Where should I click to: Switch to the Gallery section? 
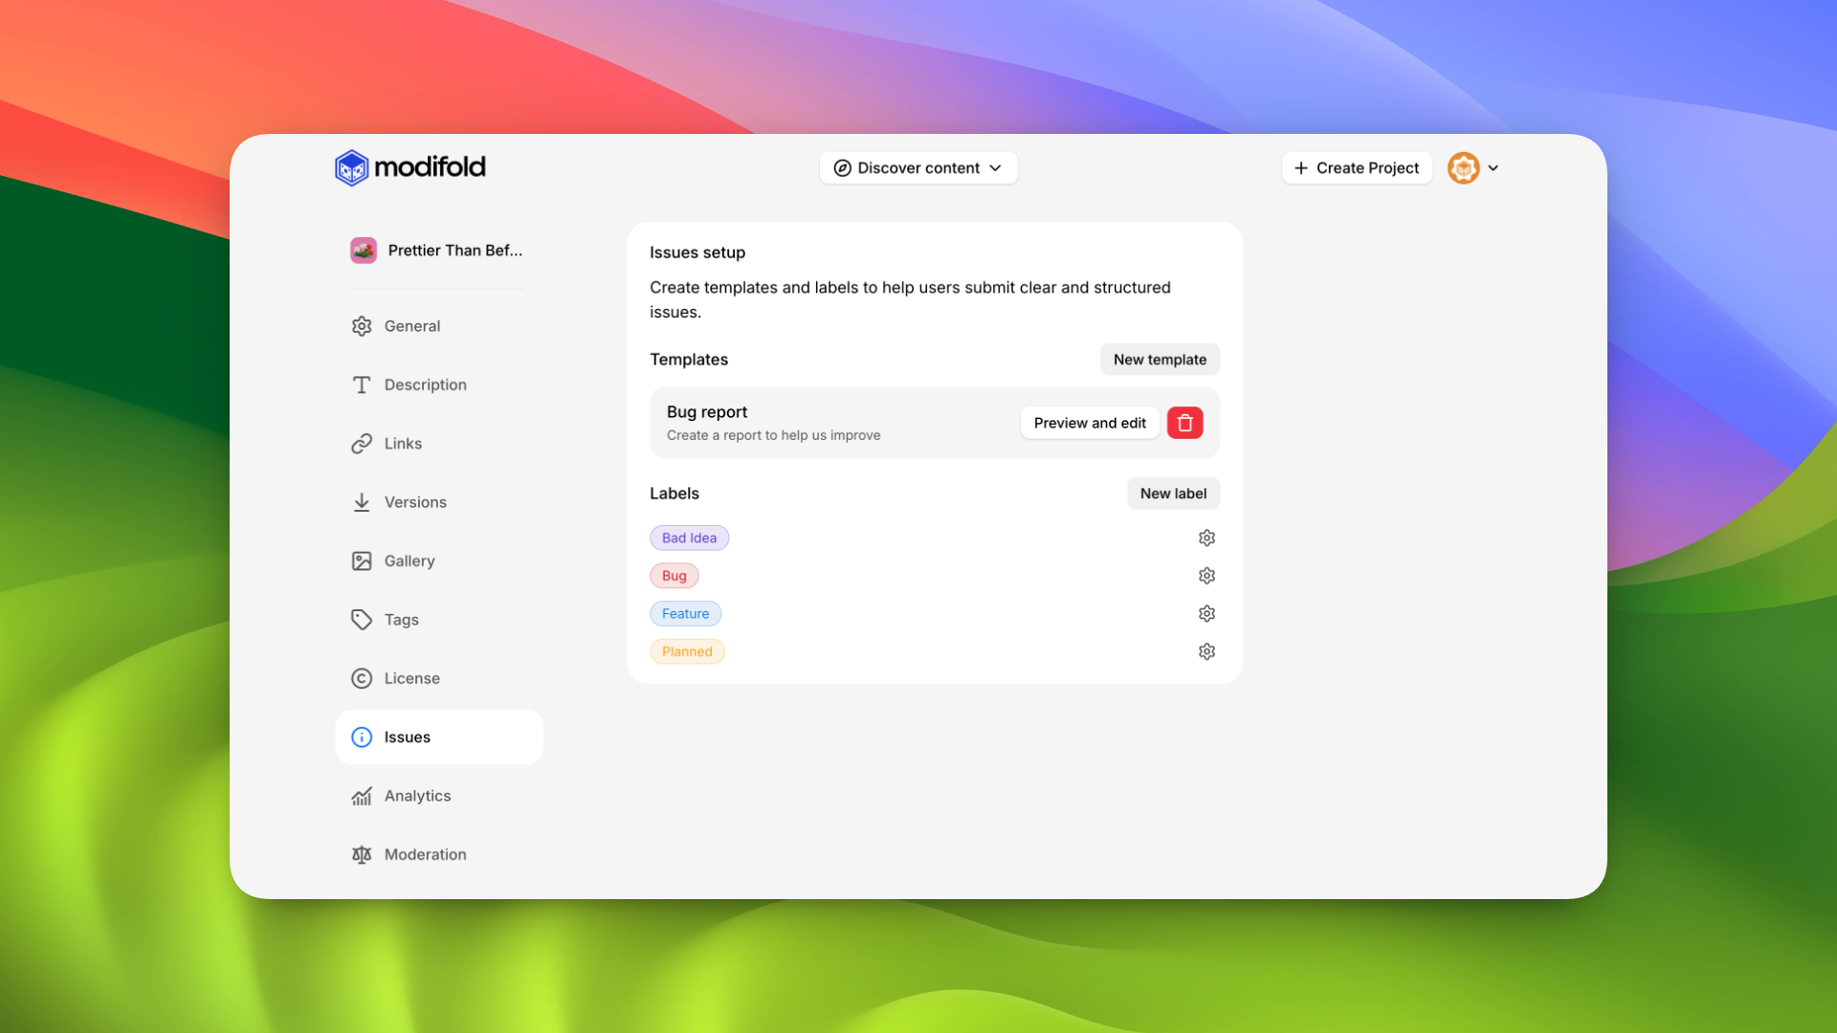click(x=409, y=561)
